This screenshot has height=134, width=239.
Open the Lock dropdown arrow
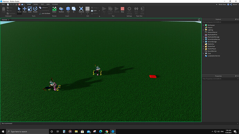click(99, 11)
